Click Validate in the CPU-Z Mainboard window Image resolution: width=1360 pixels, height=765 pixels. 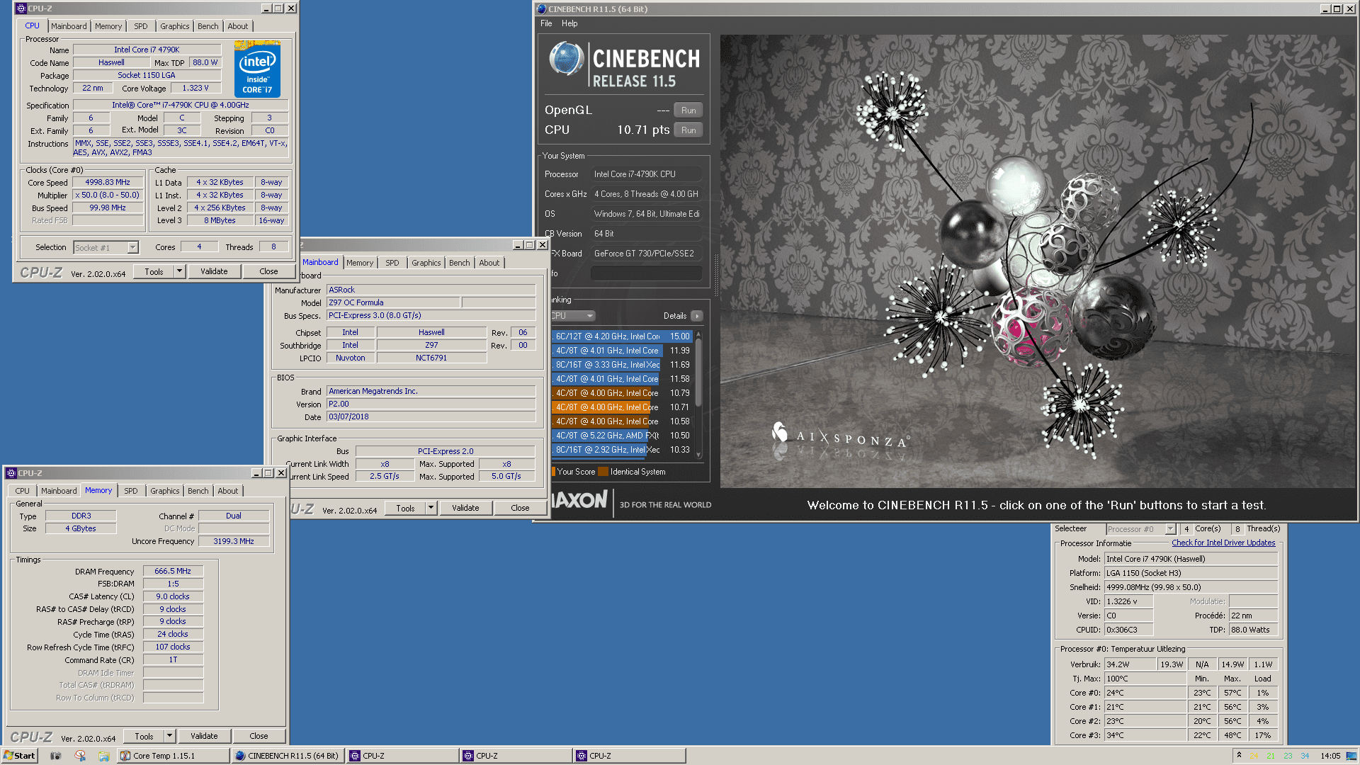[465, 508]
